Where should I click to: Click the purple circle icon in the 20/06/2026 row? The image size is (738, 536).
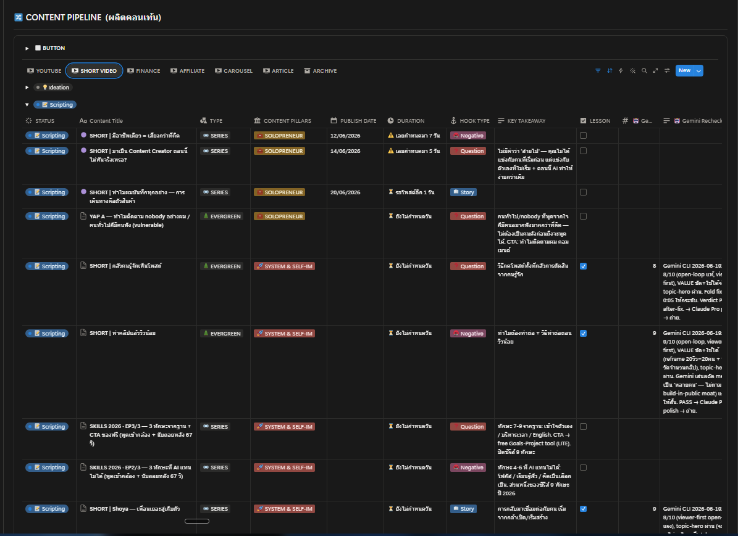(x=83, y=192)
